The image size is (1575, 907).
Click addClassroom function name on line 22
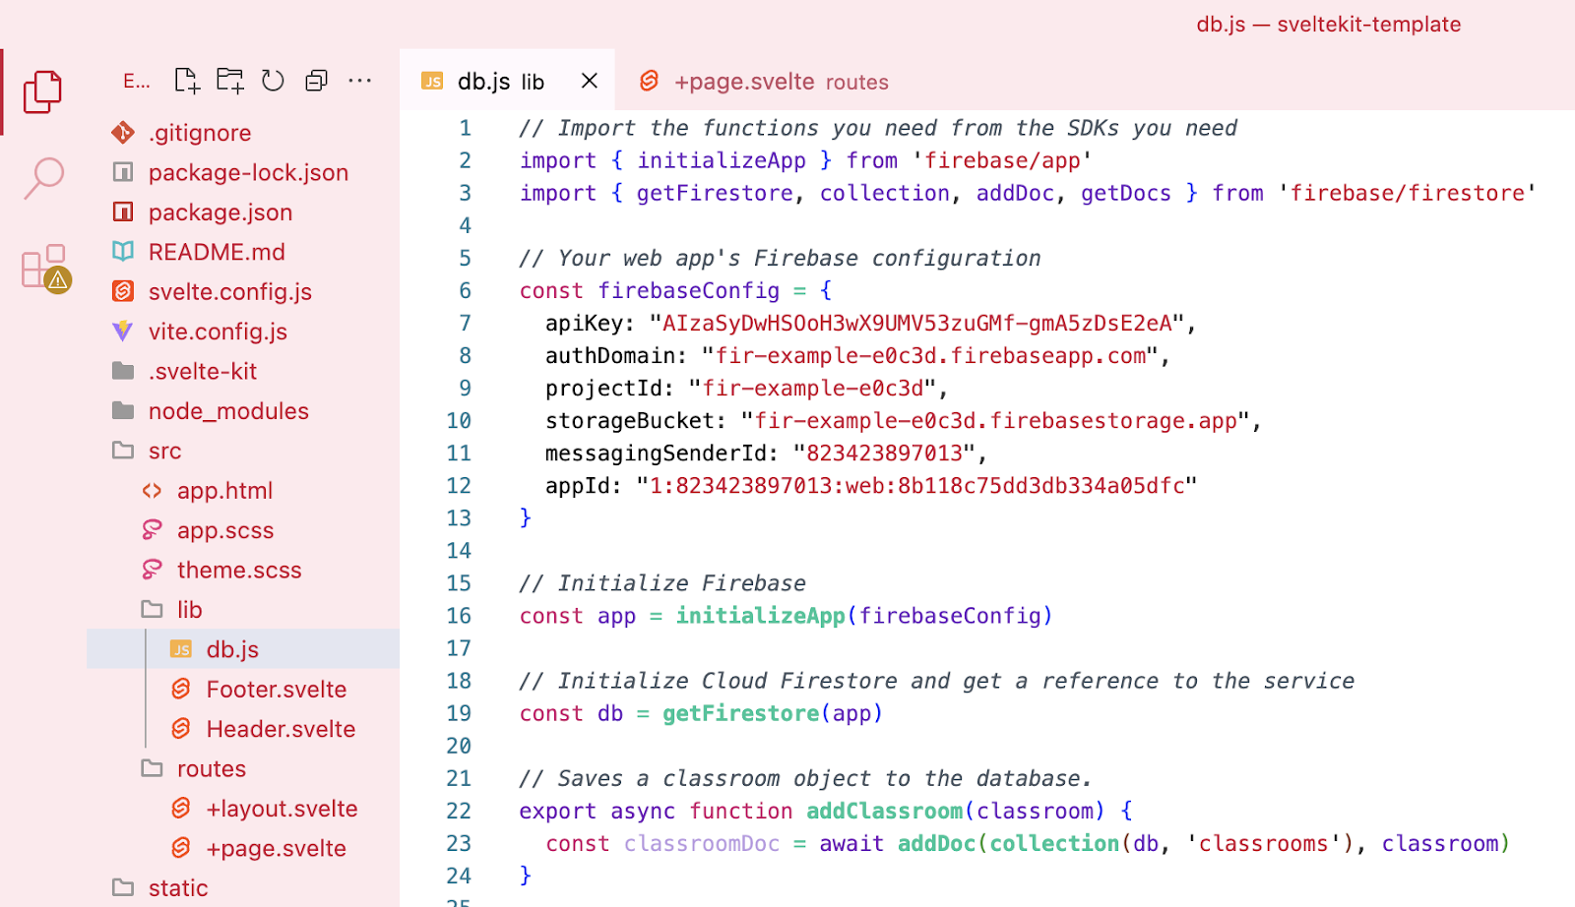[884, 812]
